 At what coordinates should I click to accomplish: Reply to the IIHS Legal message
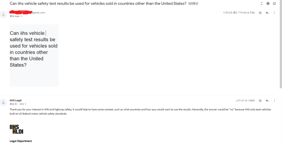click(x=267, y=101)
